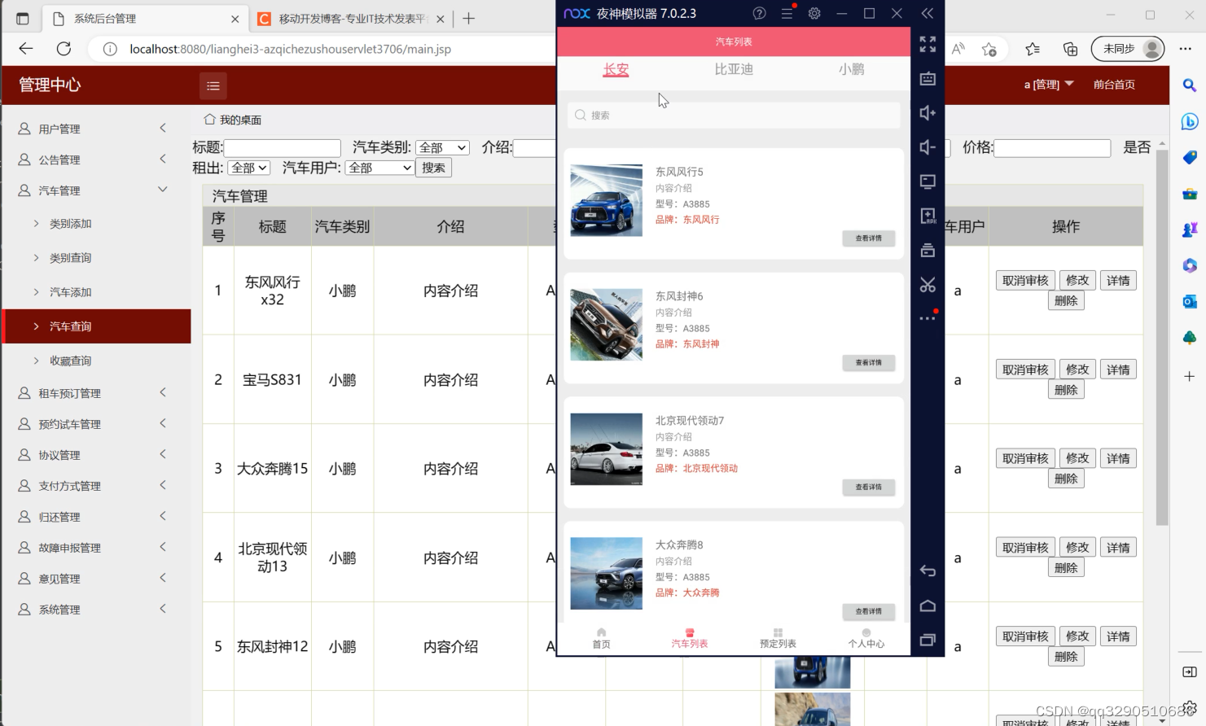This screenshot has width=1206, height=726.
Task: Open new browser tab
Action: [469, 19]
